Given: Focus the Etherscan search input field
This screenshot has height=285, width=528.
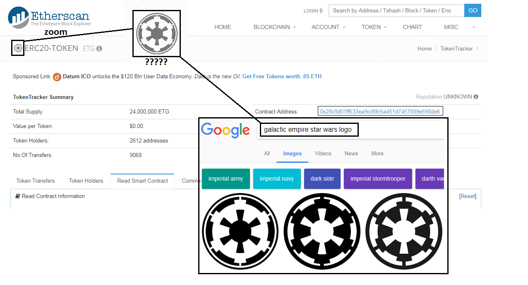Looking at the screenshot, I should point(396,10).
